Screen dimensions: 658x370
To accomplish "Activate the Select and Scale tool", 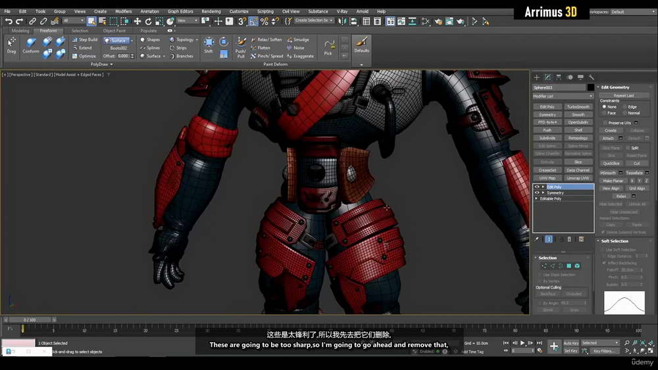I will tap(159, 21).
